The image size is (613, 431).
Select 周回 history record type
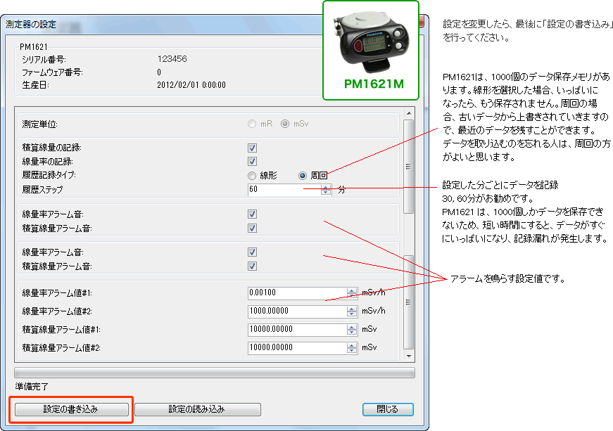tap(302, 176)
